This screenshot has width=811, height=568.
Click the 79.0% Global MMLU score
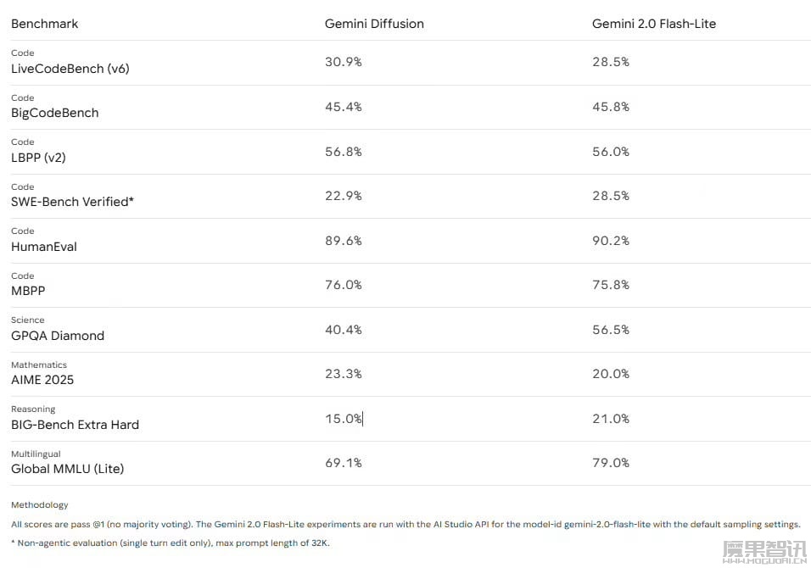(611, 463)
